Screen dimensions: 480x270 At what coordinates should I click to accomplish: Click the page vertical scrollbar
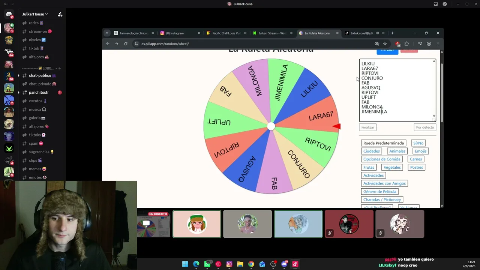441,93
